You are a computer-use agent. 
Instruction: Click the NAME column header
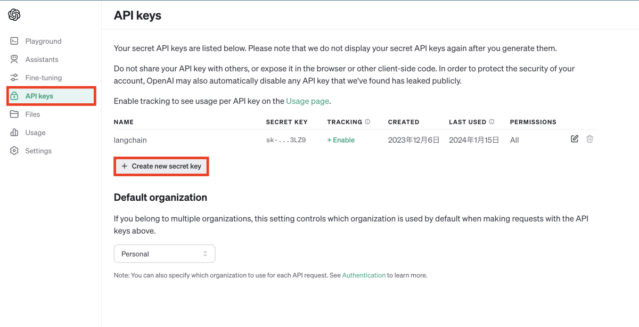124,122
